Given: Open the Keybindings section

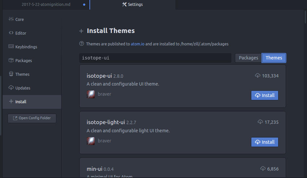Looking at the screenshot, I should pyautogui.click(x=32, y=47).
